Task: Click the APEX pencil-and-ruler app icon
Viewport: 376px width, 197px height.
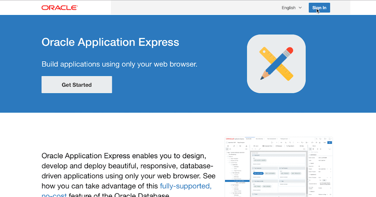Action: (276, 63)
